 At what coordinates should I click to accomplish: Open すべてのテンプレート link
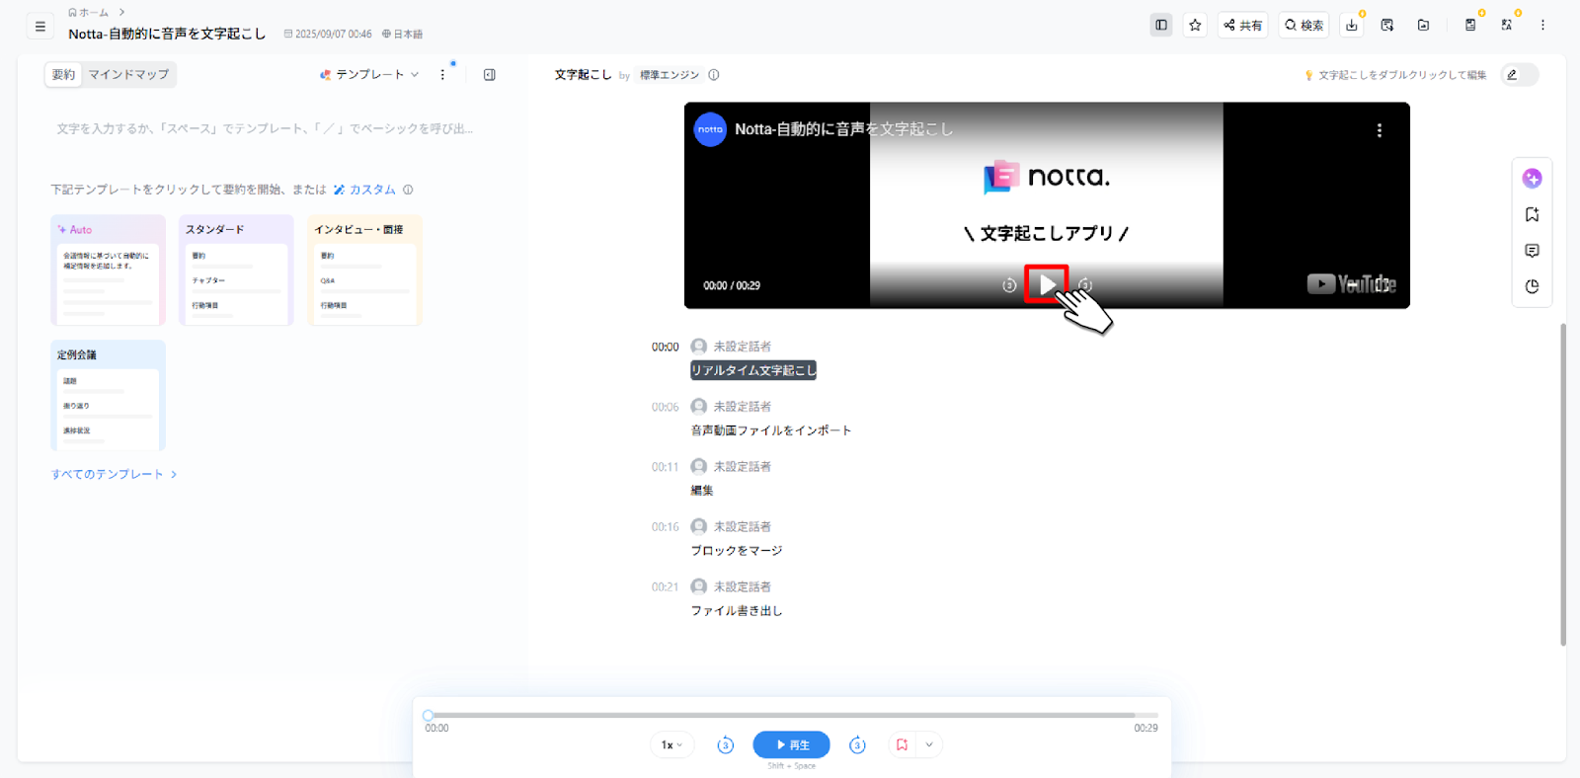click(x=114, y=474)
